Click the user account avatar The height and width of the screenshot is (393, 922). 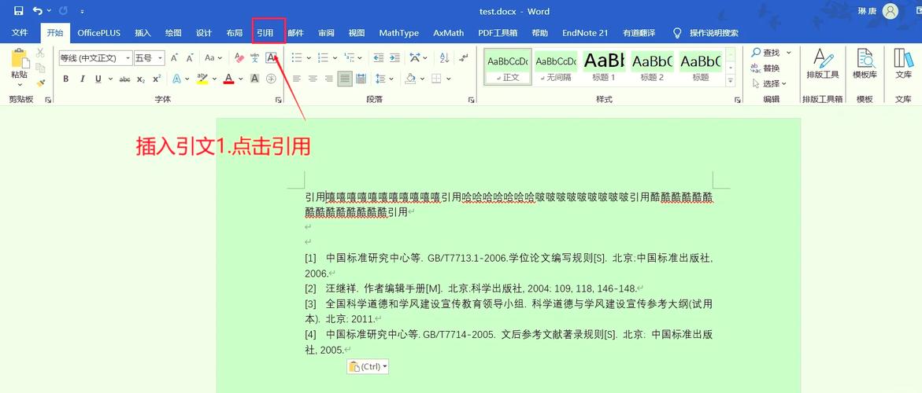[x=891, y=11]
